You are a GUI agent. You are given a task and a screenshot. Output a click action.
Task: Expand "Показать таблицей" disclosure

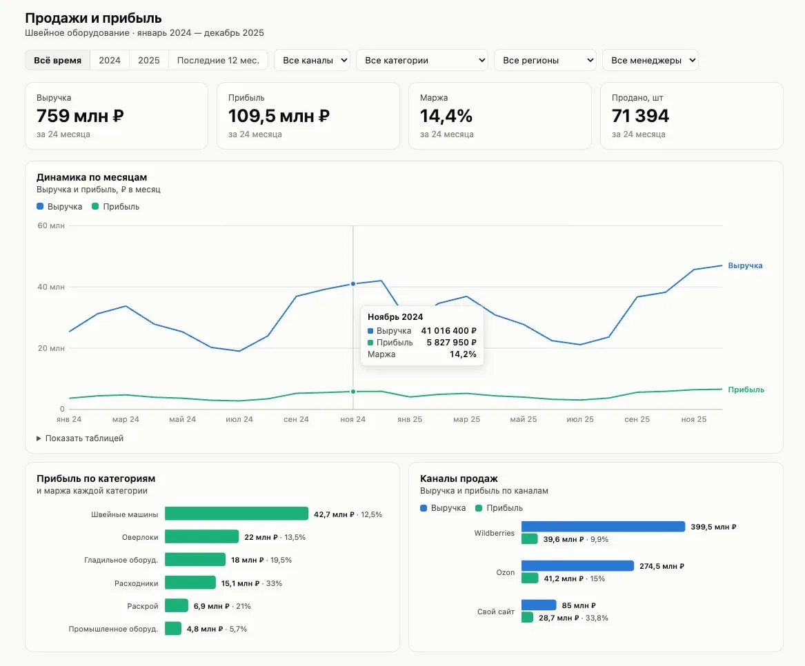[x=80, y=438]
